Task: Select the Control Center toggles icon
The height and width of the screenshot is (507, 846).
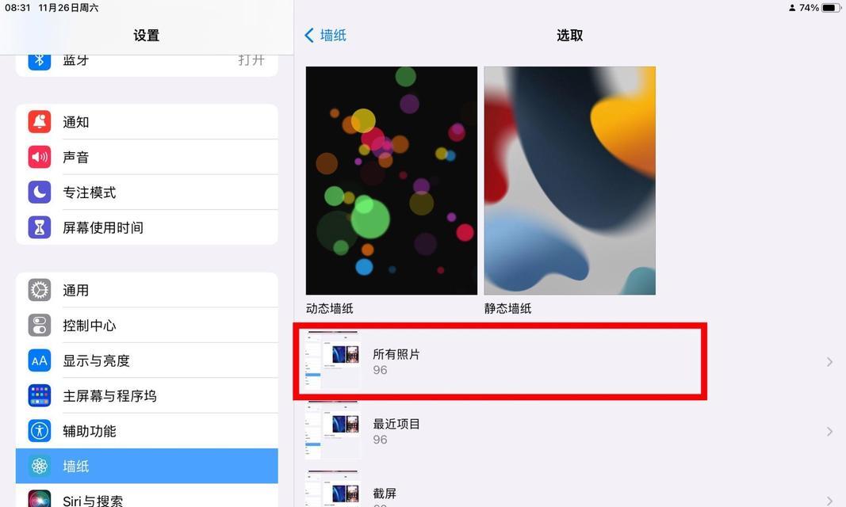Action: pyautogui.click(x=40, y=325)
